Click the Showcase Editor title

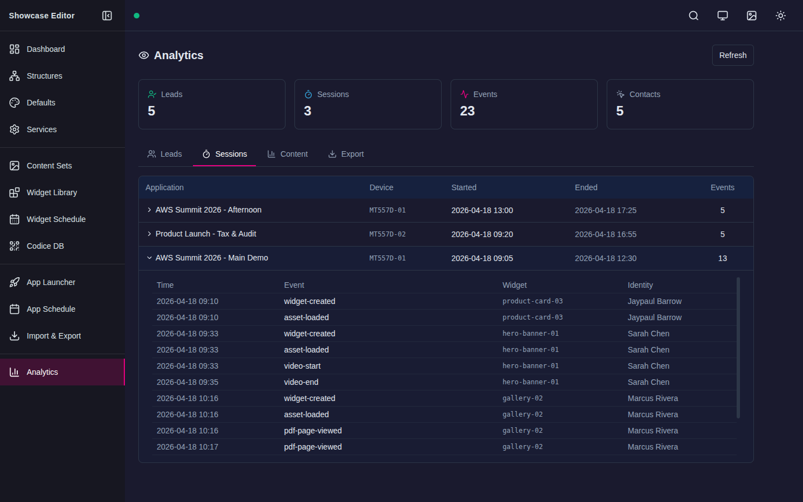point(42,16)
